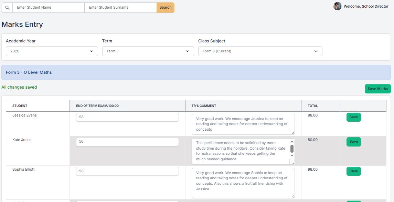Open the Class Subject dropdown
Image resolution: width=394 pixels, height=202 pixels.
[x=260, y=51]
